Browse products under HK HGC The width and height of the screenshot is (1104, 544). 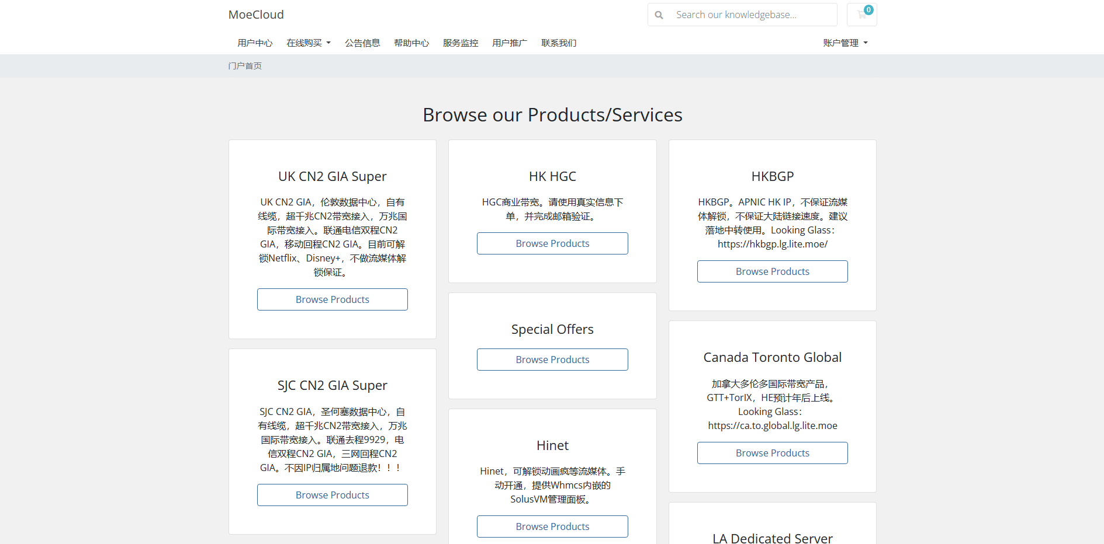(x=552, y=243)
